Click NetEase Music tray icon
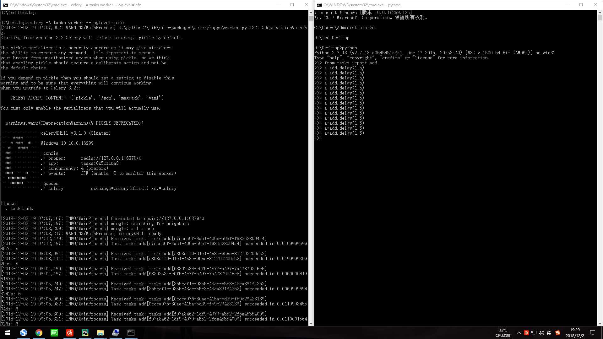The height and width of the screenshot is (339, 603). coord(526,333)
